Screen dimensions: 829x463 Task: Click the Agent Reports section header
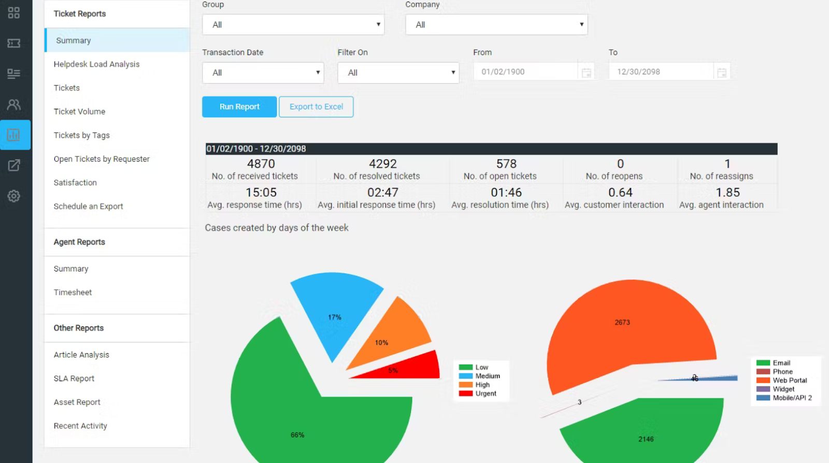point(79,242)
